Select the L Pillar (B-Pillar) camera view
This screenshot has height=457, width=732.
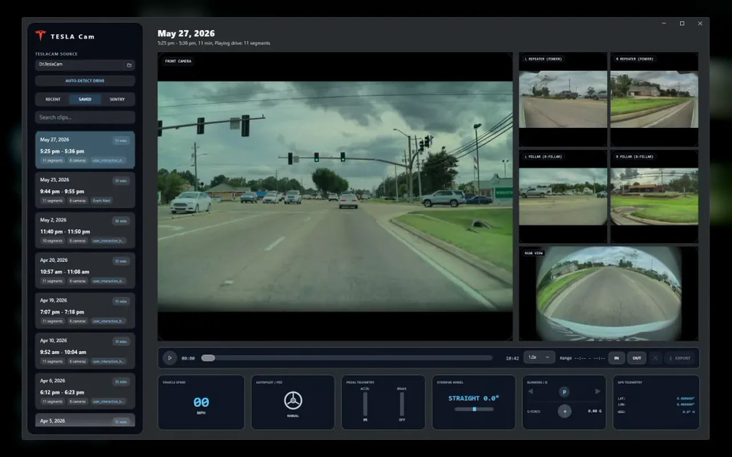tap(563, 197)
